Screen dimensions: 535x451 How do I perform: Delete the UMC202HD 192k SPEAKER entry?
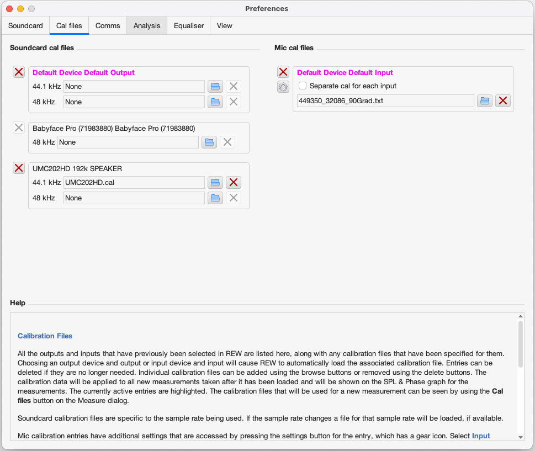pyautogui.click(x=19, y=168)
